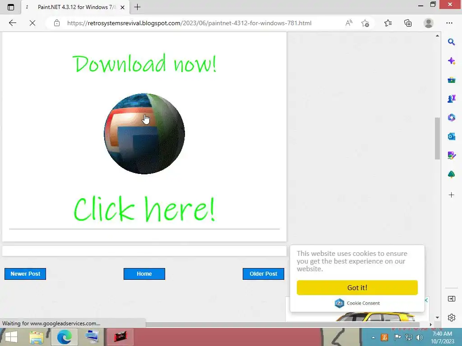Open Image Creator sidebar icon

click(451, 155)
